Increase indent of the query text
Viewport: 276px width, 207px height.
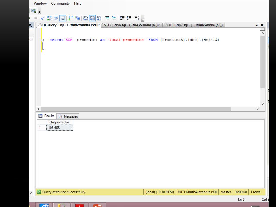pyautogui.click(x=129, y=18)
